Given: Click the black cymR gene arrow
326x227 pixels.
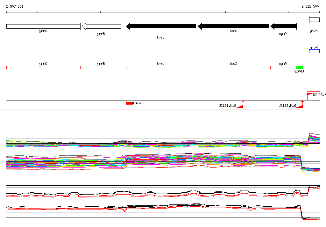Looking at the screenshot, I should tap(283, 26).
